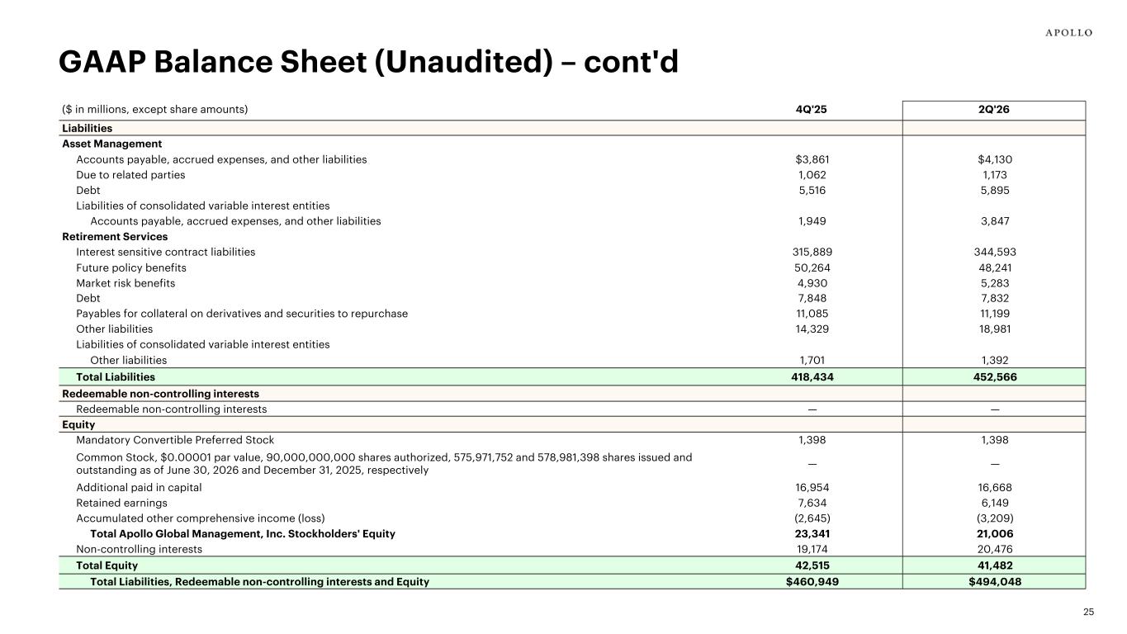Select "Total Apollo Global Management, Inc. Stockholders' Equity"
The image size is (1127, 634).
pos(243,534)
